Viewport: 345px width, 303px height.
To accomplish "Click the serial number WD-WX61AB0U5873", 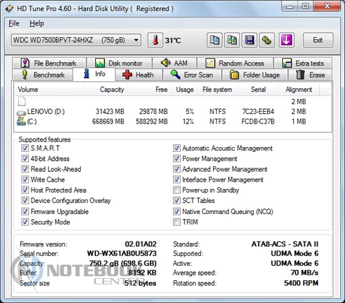I will (x=121, y=253).
